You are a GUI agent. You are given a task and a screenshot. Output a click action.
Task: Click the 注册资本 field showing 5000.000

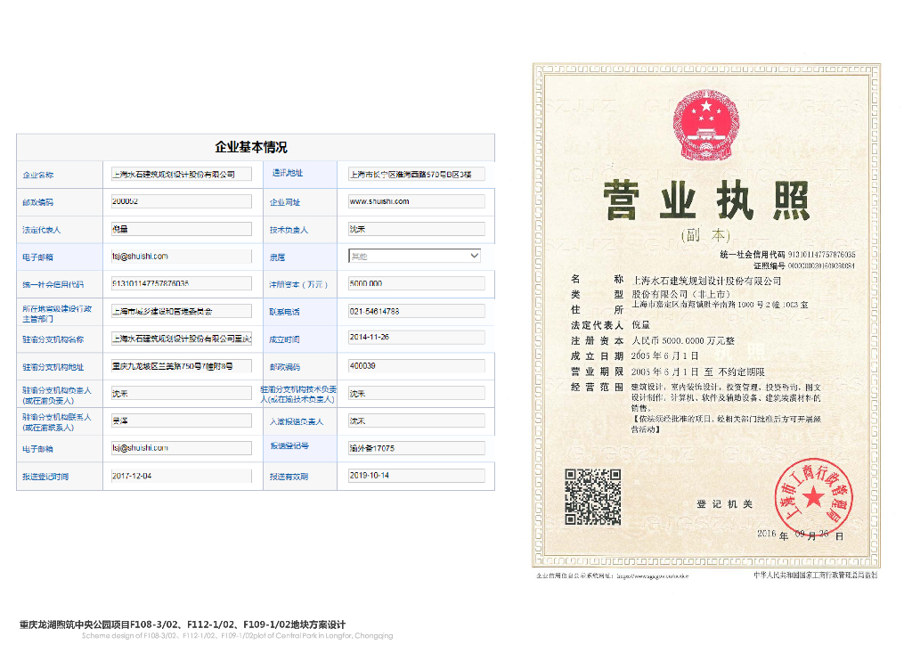[x=417, y=284]
